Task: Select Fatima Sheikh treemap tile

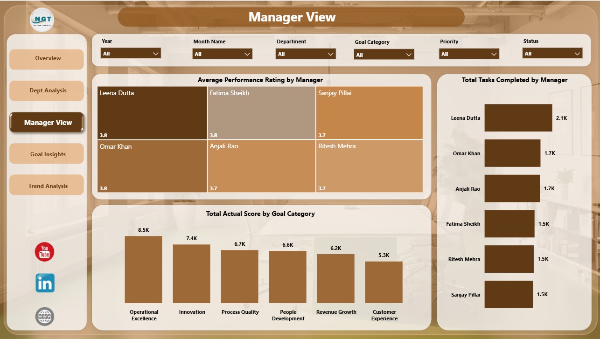Action: (261, 113)
